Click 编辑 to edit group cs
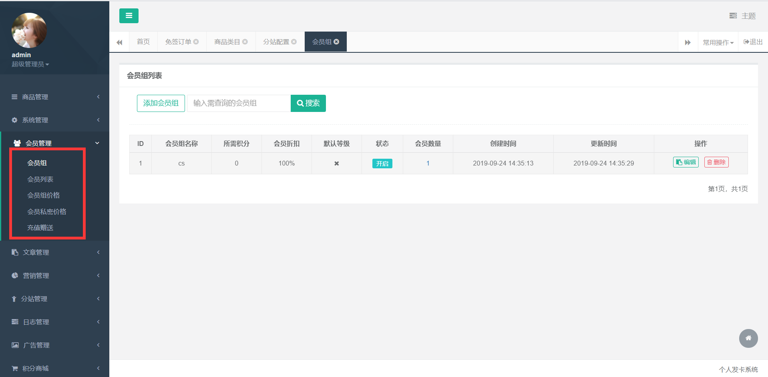The height and width of the screenshot is (377, 768). (686, 162)
